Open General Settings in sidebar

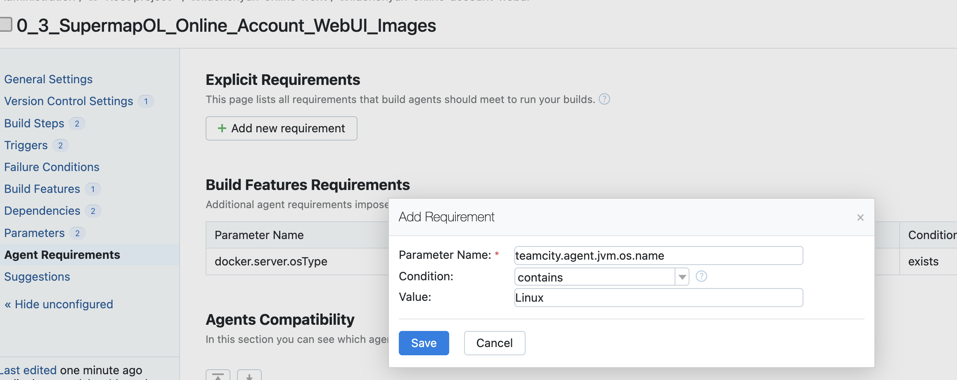pyautogui.click(x=48, y=79)
